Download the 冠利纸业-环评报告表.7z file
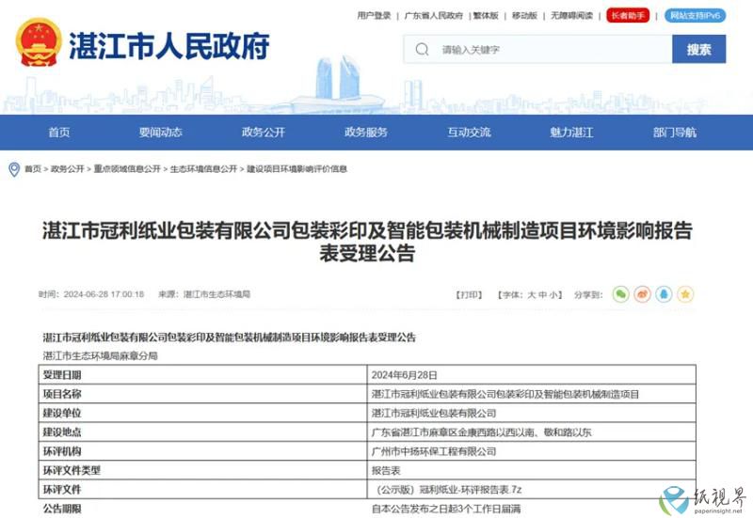The image size is (753, 518). pos(446,490)
